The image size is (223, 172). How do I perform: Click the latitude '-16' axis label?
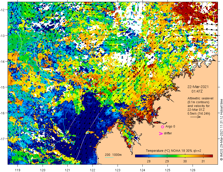(x=3, y=113)
